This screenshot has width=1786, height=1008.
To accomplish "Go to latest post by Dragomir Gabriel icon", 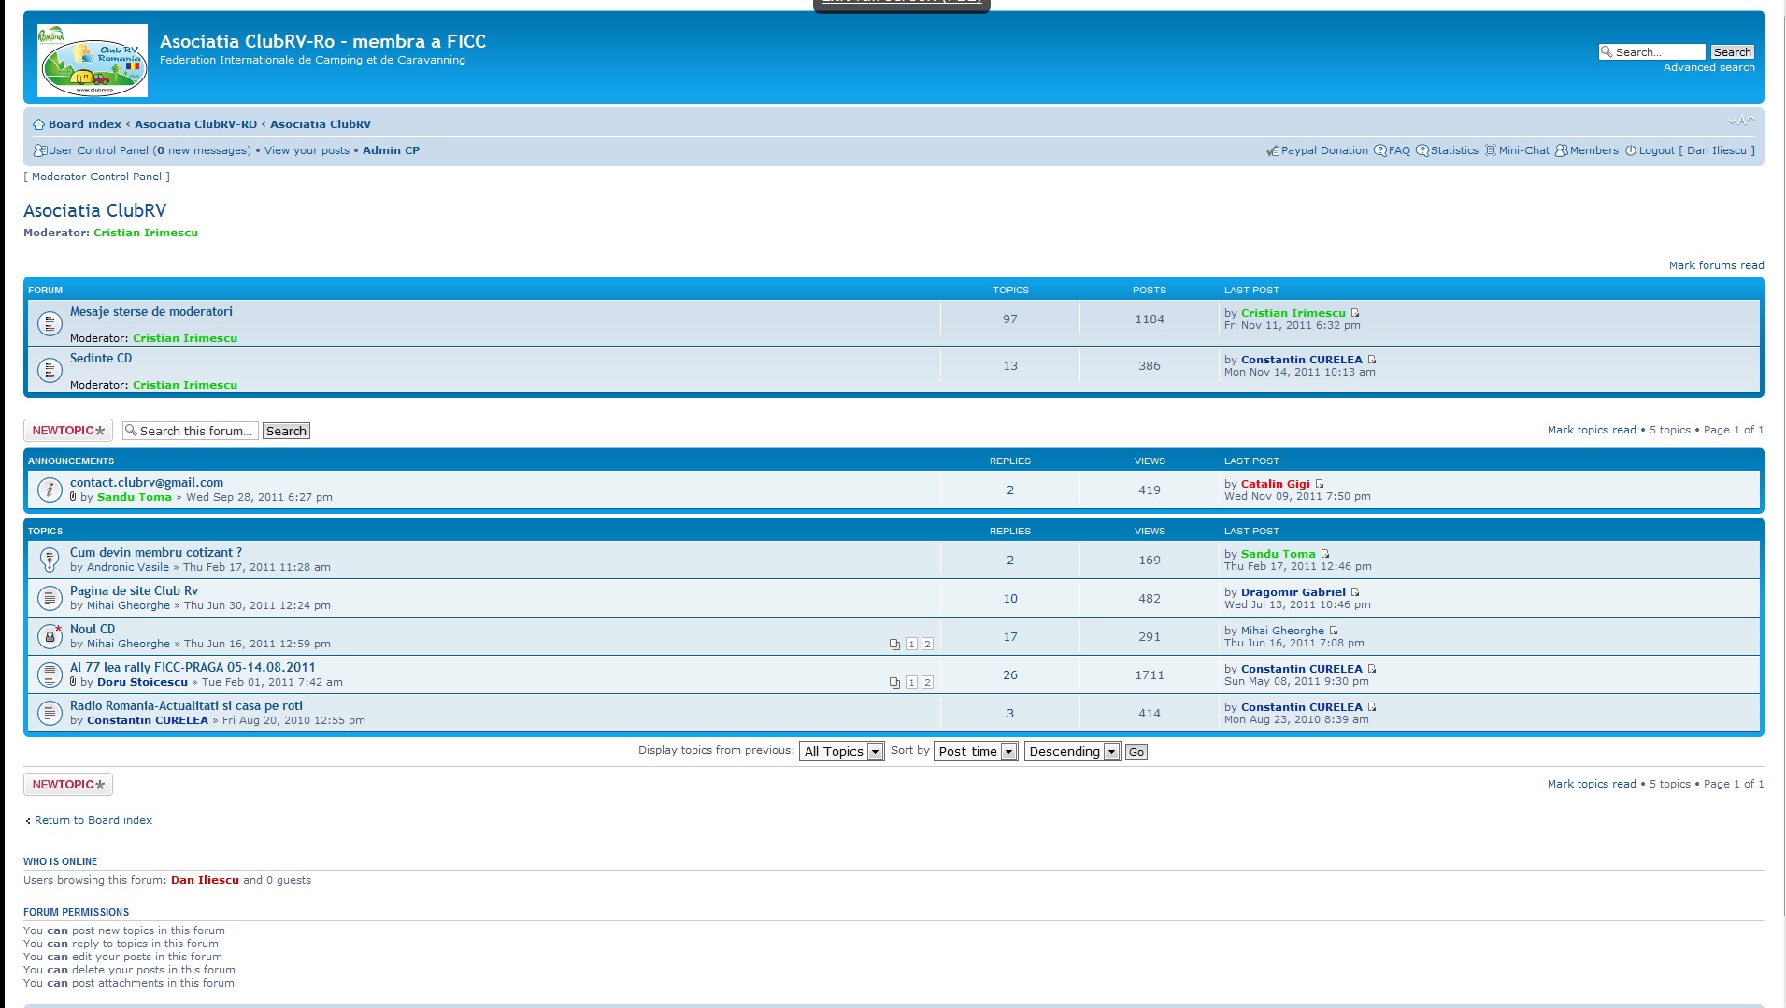I will click(x=1355, y=592).
